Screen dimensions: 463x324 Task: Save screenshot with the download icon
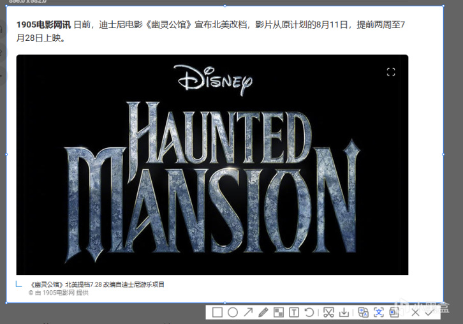(x=344, y=312)
